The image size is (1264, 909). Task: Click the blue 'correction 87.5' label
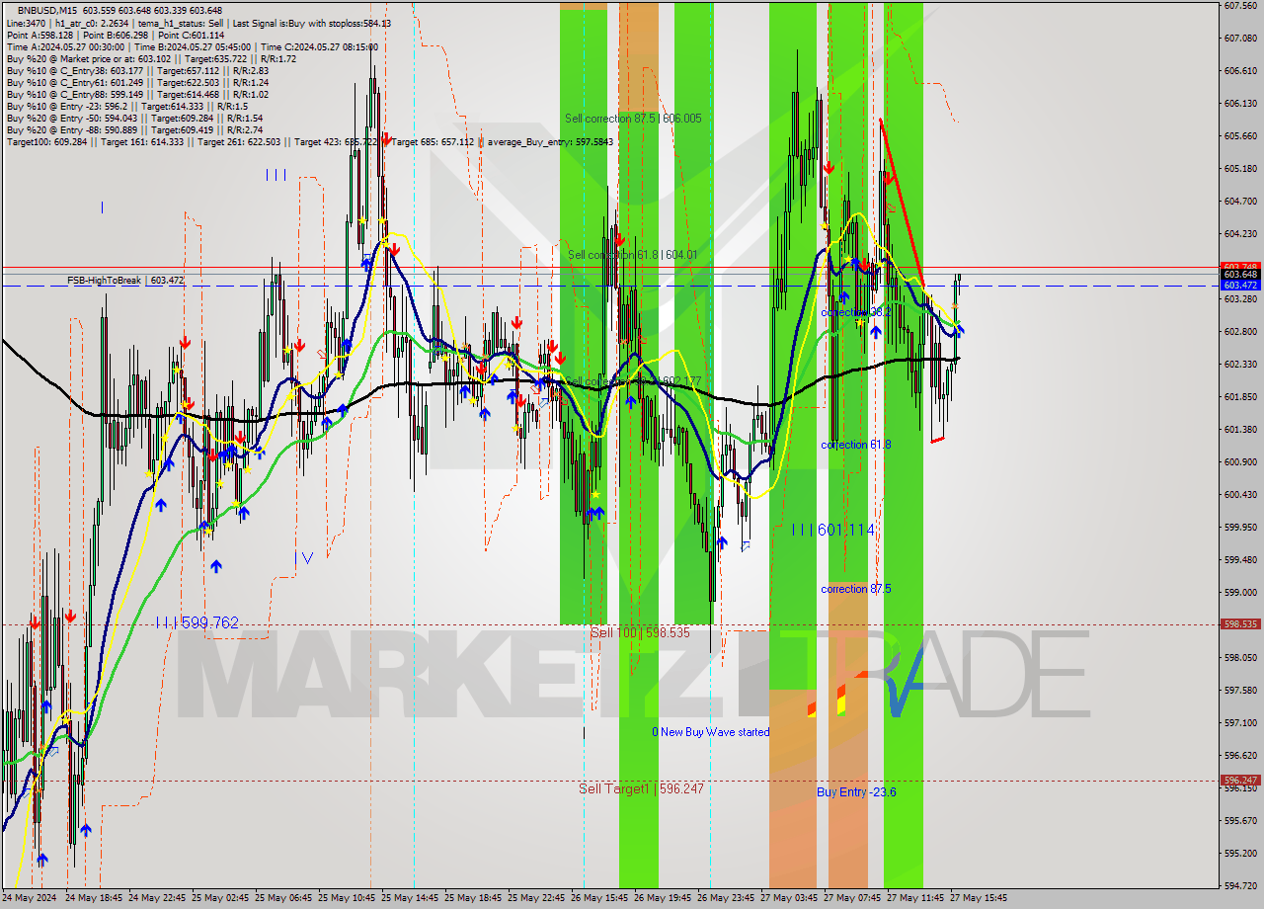855,588
